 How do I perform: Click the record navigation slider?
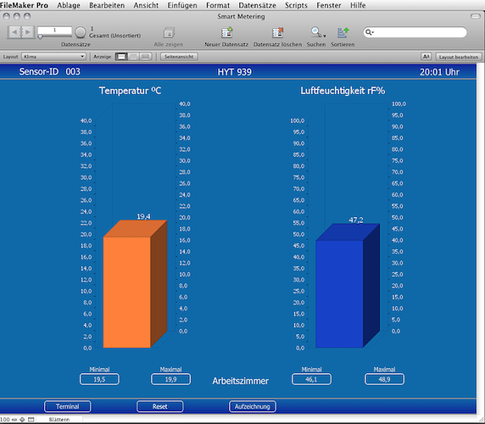point(54,36)
